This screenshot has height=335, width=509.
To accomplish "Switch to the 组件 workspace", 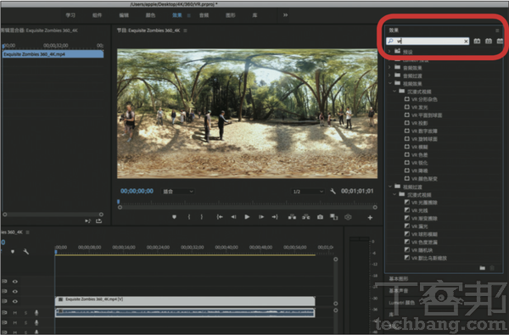I will pyautogui.click(x=97, y=15).
